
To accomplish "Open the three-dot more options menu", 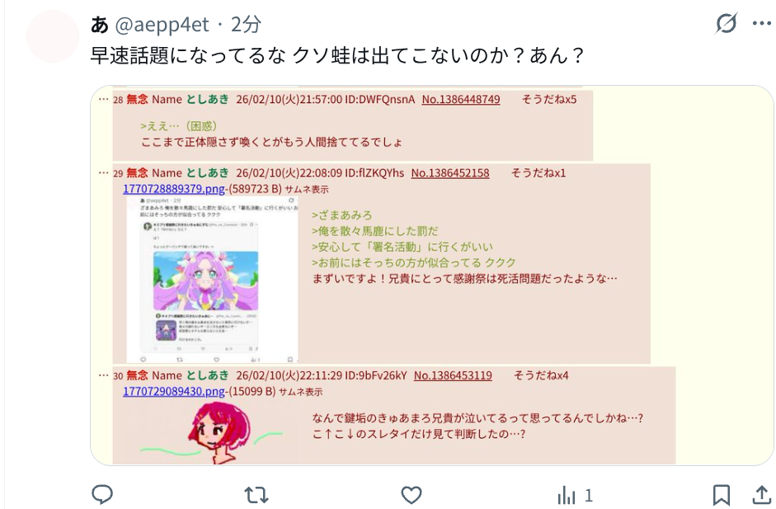I will click(x=762, y=23).
